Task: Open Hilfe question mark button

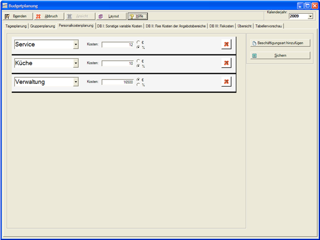Action: [138, 17]
